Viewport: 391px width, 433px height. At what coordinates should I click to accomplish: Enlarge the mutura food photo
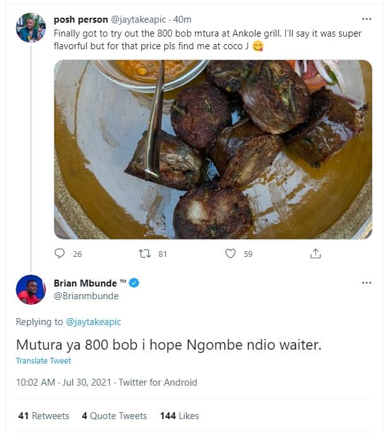(213, 149)
